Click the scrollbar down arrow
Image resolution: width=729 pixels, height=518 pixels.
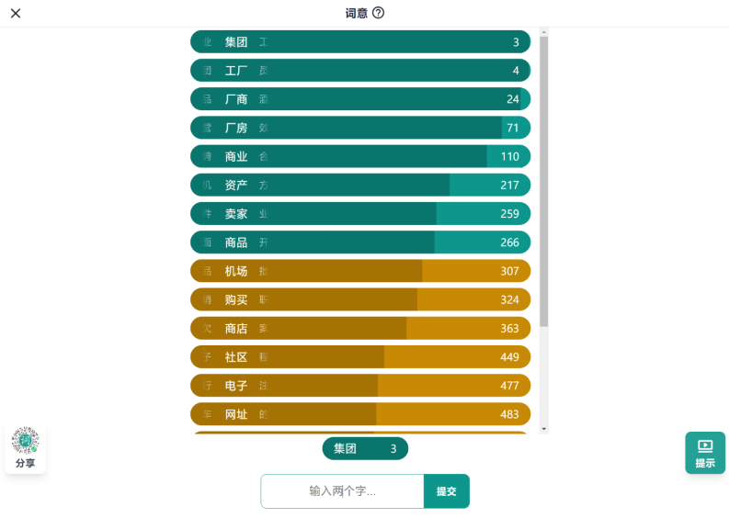(543, 429)
